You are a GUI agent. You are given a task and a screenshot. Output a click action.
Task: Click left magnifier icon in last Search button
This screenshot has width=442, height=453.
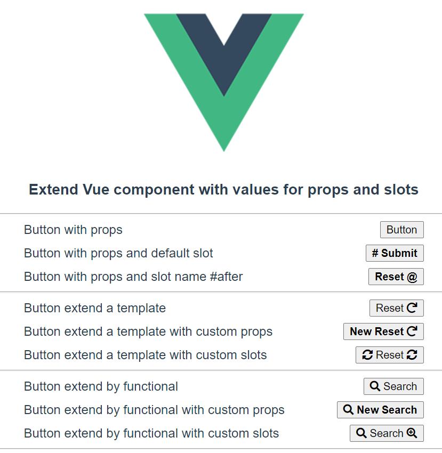click(x=361, y=433)
